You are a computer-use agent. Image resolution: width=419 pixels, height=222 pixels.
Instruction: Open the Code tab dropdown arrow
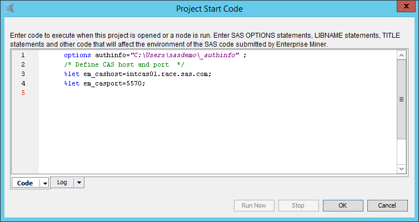(x=45, y=183)
